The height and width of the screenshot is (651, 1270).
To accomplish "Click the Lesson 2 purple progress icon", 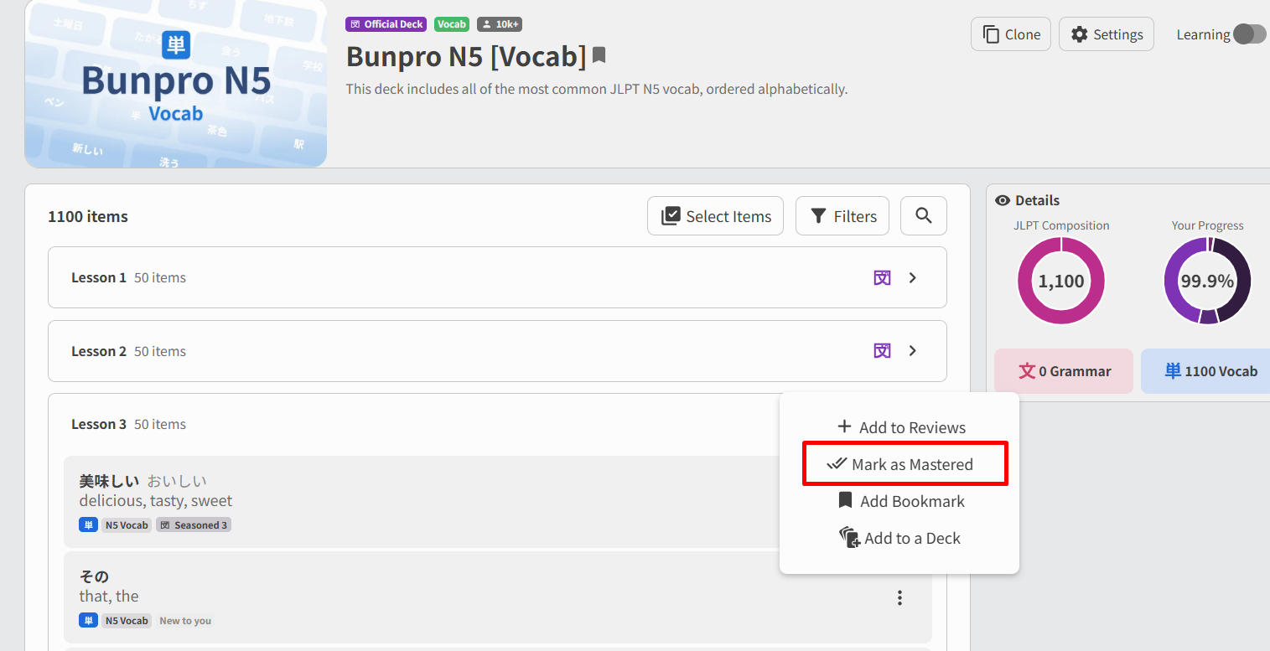I will click(882, 351).
